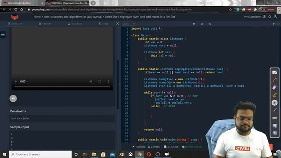
Task: Open Microsoft Store from the taskbar
Action: pos(103,154)
